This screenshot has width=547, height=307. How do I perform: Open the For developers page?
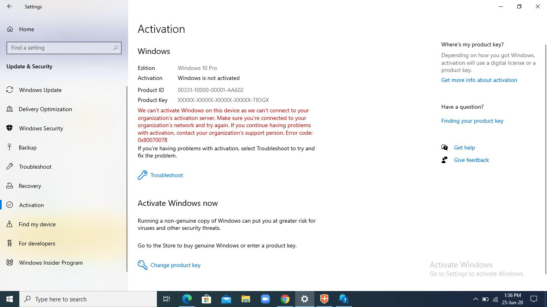[64, 243]
